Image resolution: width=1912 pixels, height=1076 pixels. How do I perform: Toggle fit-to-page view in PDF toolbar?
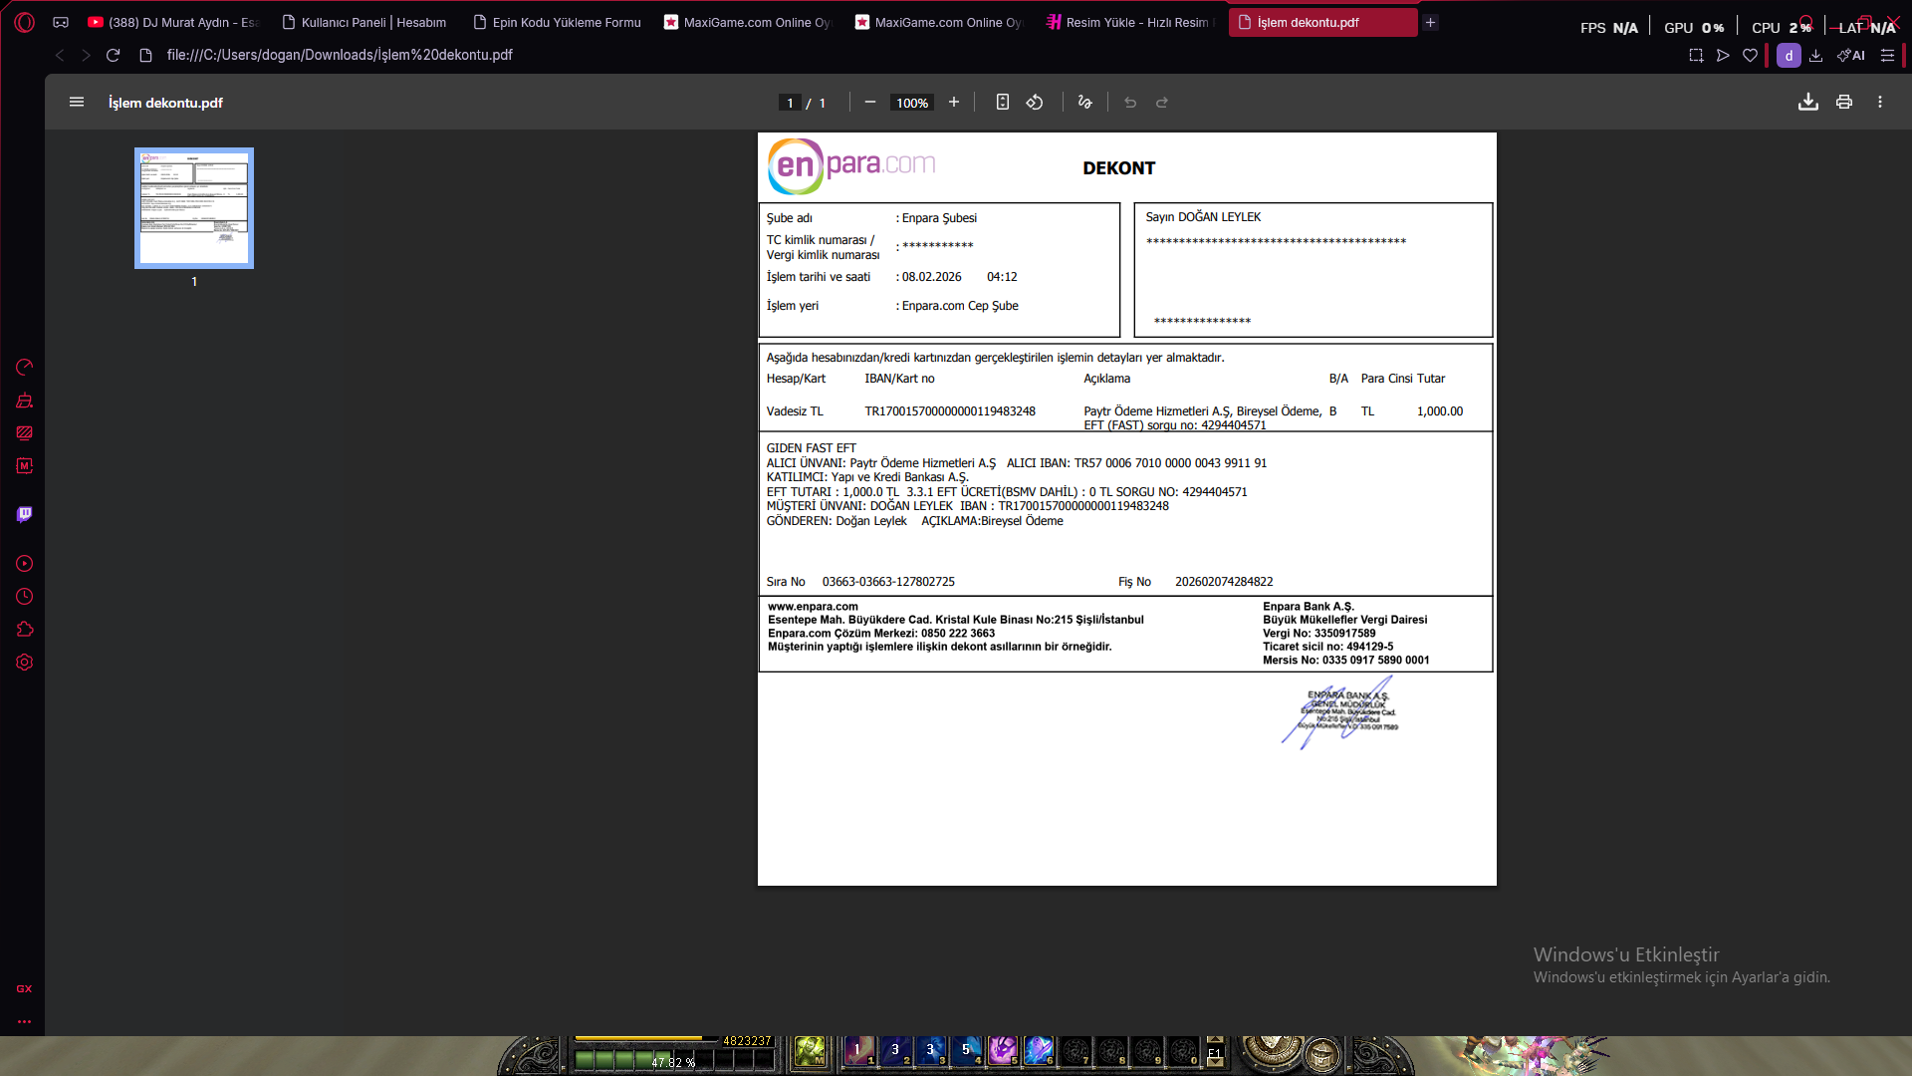1003,102
